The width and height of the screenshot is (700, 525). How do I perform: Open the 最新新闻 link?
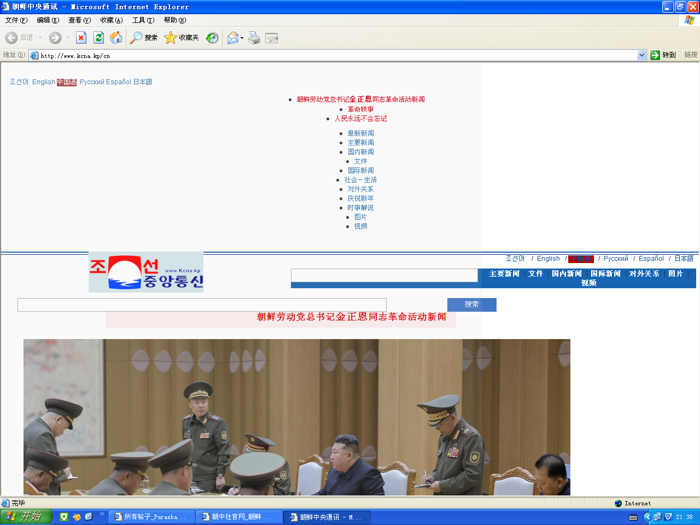click(x=360, y=133)
